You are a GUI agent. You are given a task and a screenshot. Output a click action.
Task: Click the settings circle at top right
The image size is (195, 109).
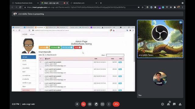pos(183,3)
